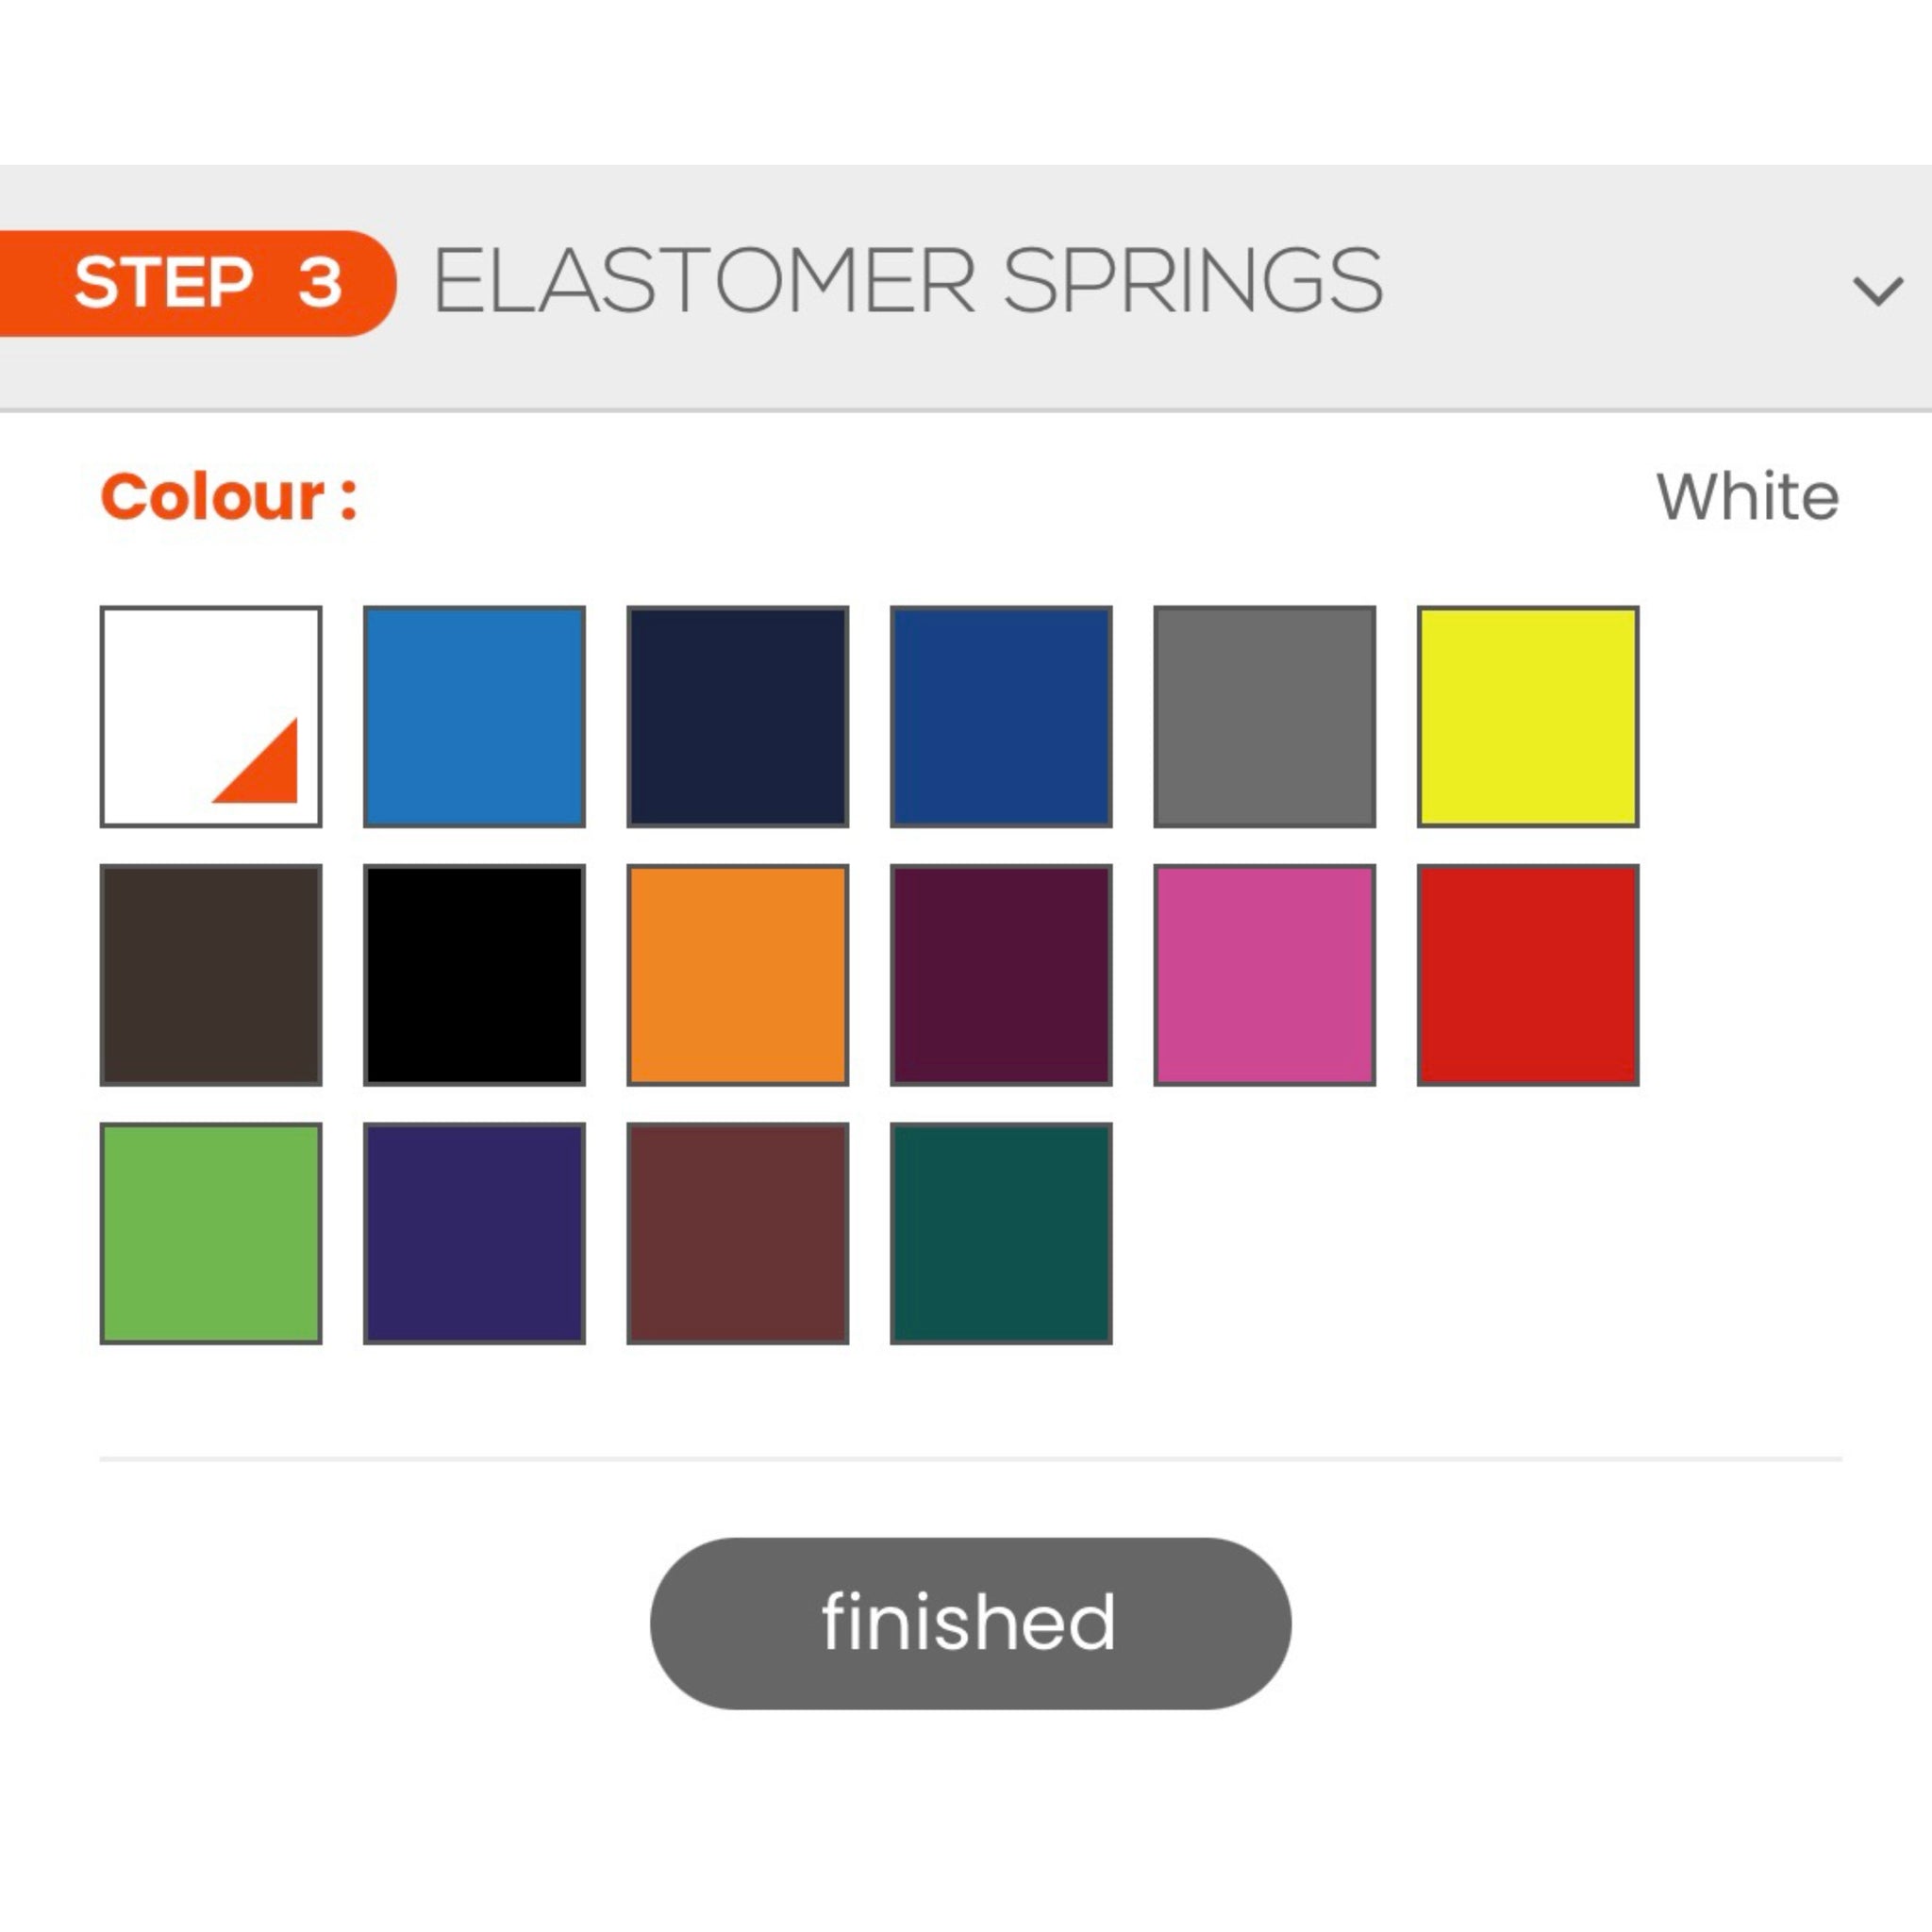Select the white colour swatch
The image size is (1932, 1932).
click(210, 716)
